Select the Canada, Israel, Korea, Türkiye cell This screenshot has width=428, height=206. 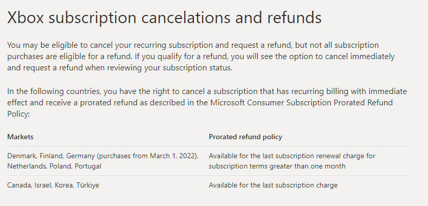53,185
